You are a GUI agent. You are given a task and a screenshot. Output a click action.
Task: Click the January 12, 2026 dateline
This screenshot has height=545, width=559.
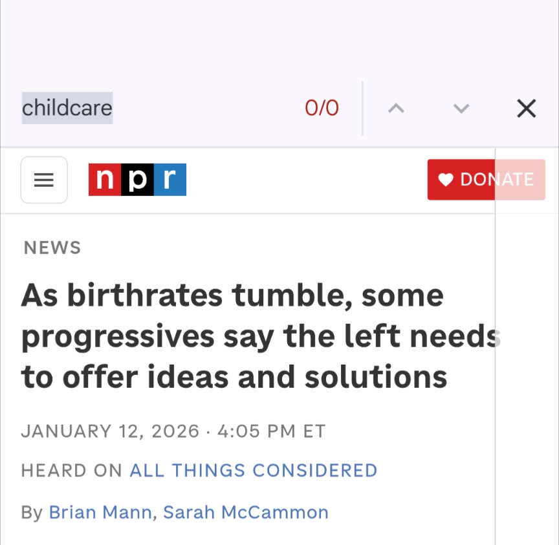[110, 431]
